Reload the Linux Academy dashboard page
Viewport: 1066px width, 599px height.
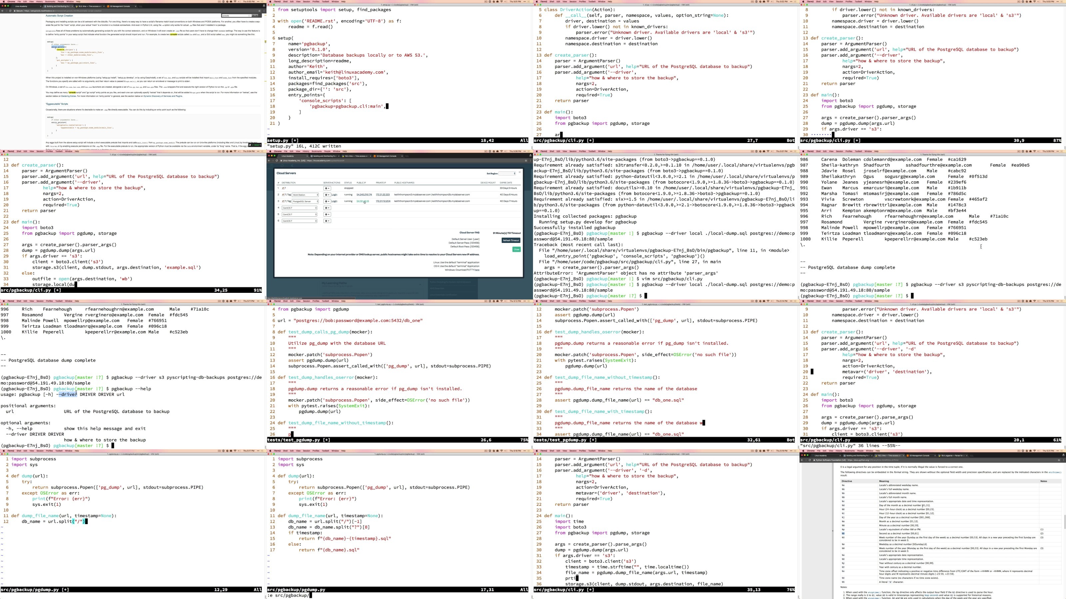(276, 160)
